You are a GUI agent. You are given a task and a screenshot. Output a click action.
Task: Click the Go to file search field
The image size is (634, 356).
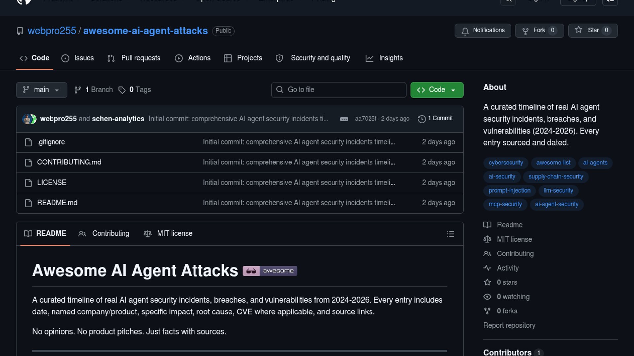[339, 90]
